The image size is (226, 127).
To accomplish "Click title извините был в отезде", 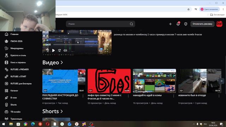I will (192, 95).
